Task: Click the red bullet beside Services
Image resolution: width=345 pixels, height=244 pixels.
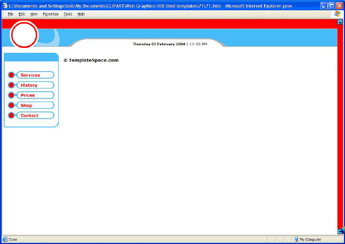Action: pyautogui.click(x=11, y=75)
